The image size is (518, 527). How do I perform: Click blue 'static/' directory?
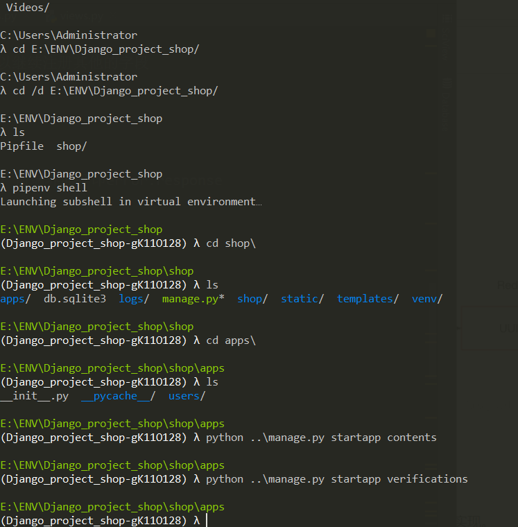point(302,299)
